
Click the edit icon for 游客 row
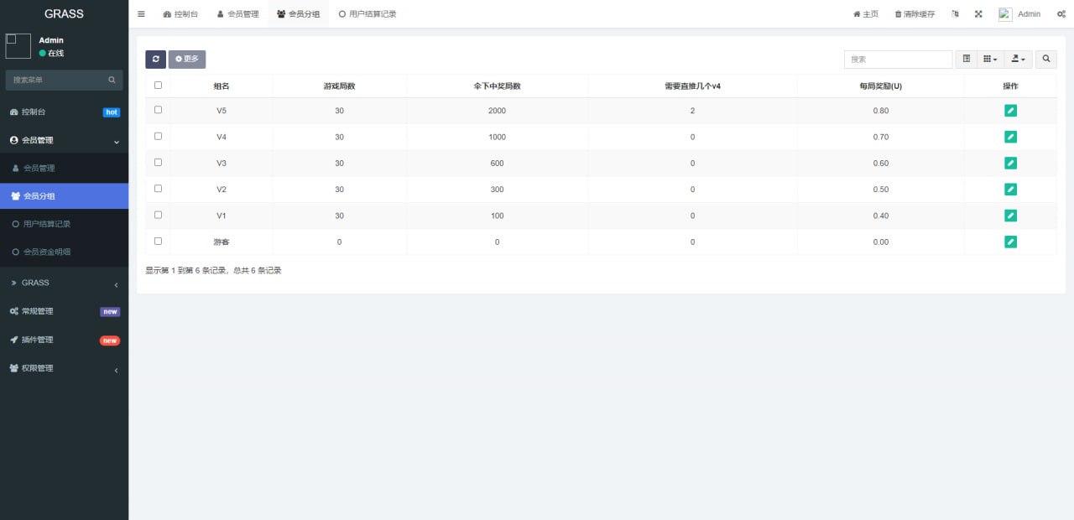click(1010, 242)
